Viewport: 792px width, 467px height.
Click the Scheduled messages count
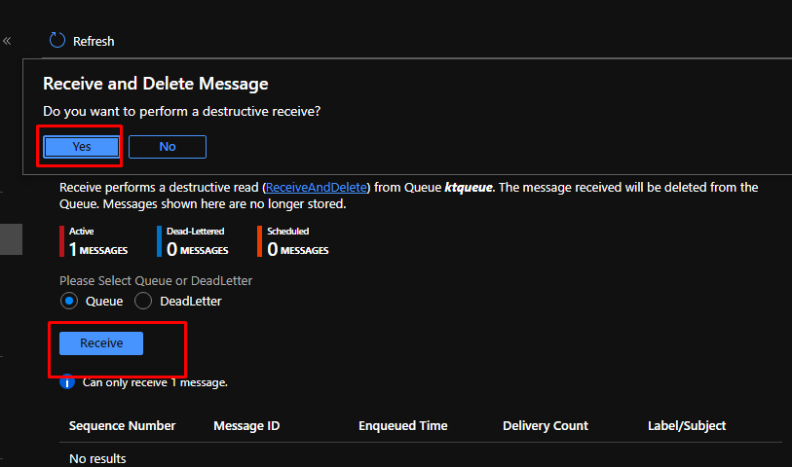point(297,249)
